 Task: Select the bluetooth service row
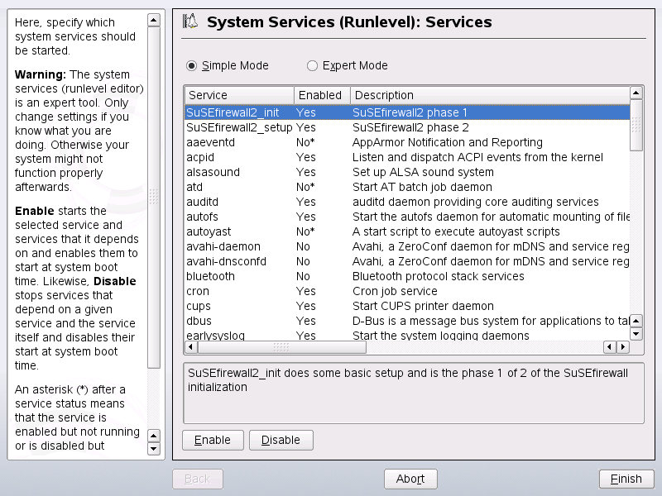(x=210, y=276)
